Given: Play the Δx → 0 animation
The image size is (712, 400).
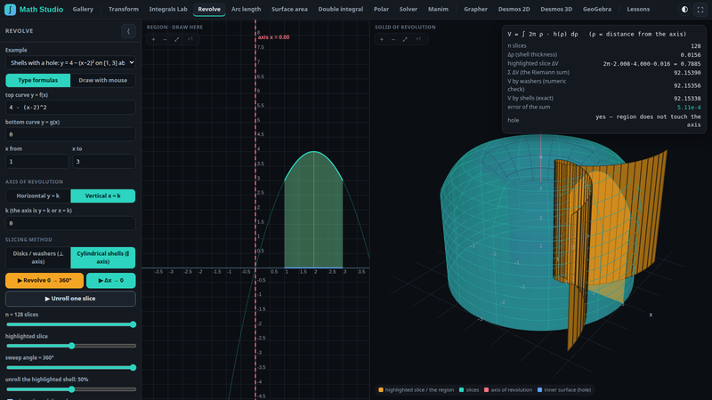Looking at the screenshot, I should click(110, 281).
